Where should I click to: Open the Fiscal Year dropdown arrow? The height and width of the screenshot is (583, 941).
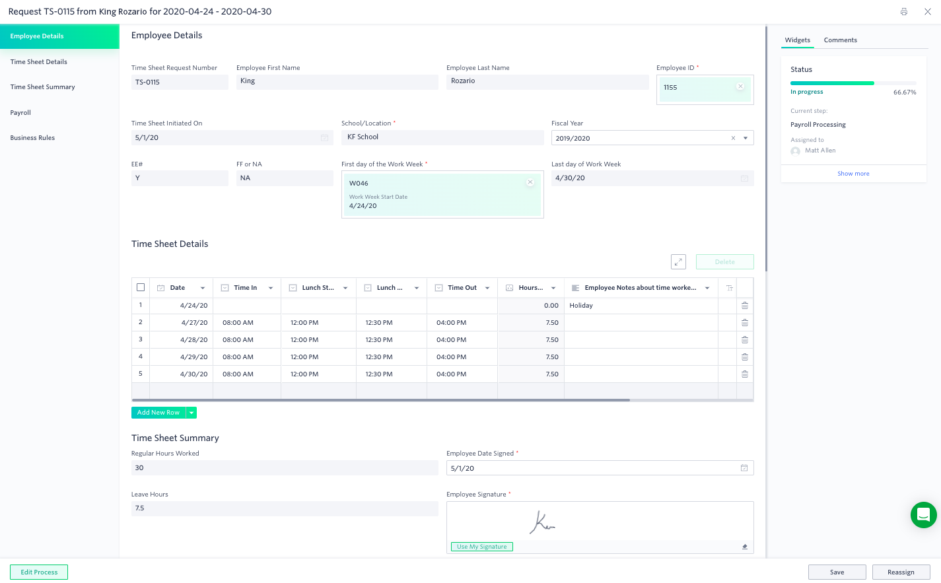pos(746,138)
